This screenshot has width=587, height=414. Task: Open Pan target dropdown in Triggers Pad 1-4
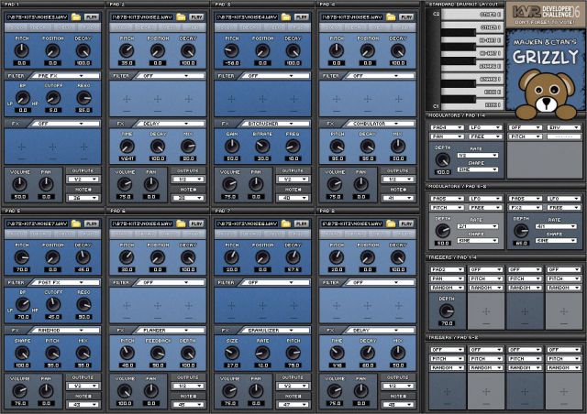pyautogui.click(x=447, y=278)
